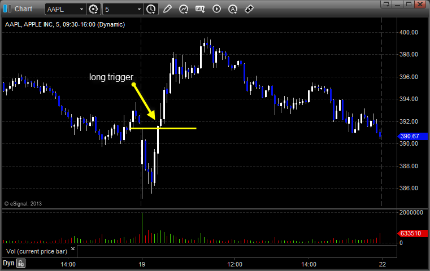This screenshot has width=430, height=271.
Task: Click the empty field beside the Vol label
Action: point(237,251)
